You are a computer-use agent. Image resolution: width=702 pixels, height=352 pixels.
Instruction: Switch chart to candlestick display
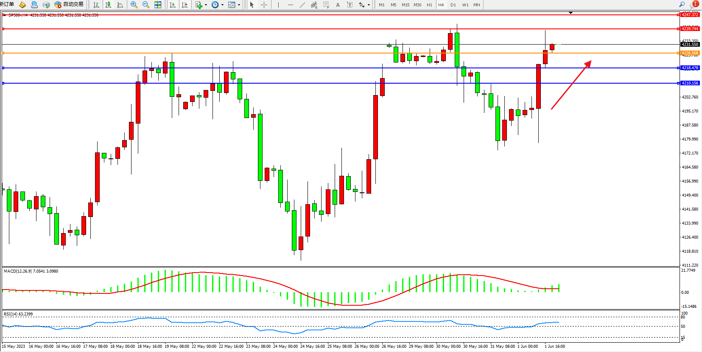(108, 5)
